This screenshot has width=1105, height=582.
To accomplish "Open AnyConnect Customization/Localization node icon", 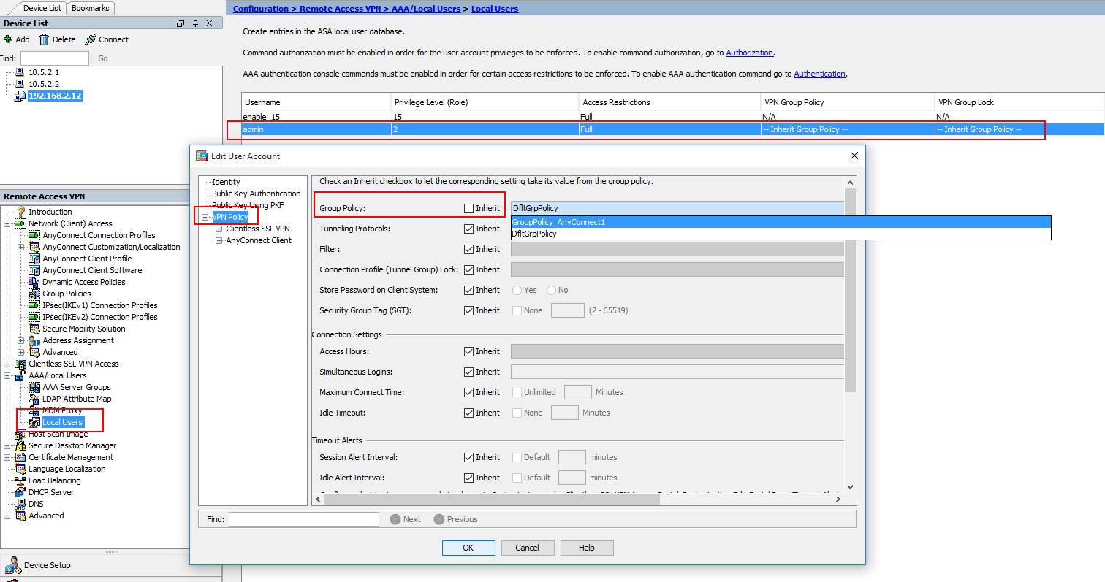I will point(34,247).
